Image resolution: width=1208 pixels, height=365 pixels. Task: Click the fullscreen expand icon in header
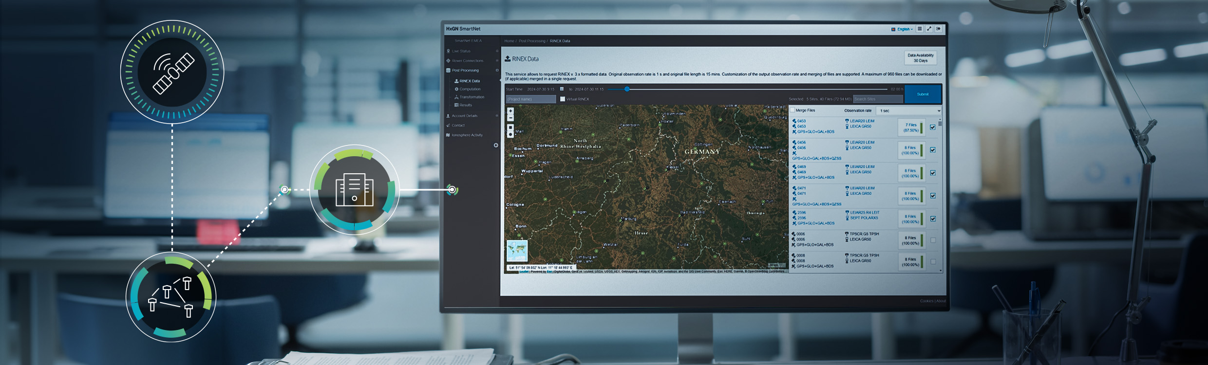point(929,29)
